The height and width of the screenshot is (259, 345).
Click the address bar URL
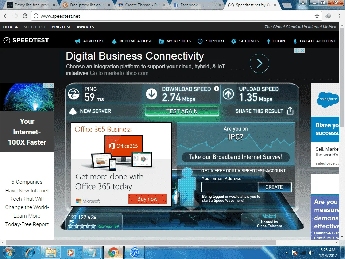click(60, 16)
